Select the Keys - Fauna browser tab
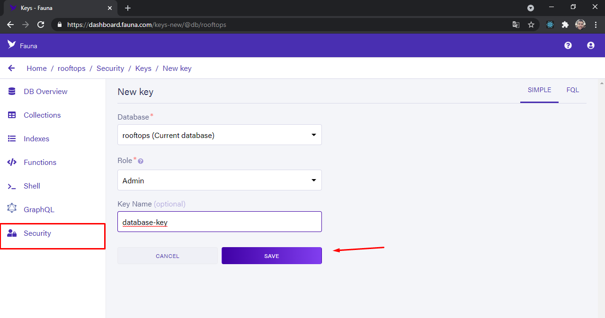 pos(60,8)
